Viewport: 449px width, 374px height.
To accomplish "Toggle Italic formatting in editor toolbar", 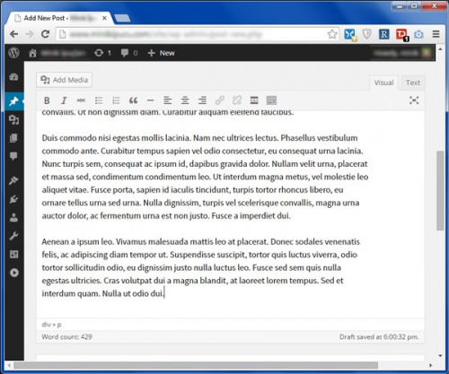I will coord(64,100).
